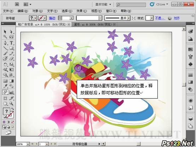Select the Zoom magnifier tool
The width and height of the screenshot is (196, 147).
click(11, 104)
